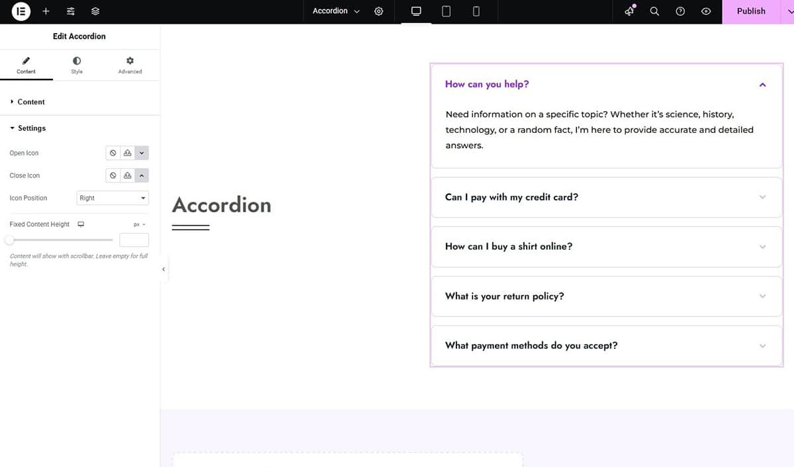Switch to tablet device view

[446, 11]
